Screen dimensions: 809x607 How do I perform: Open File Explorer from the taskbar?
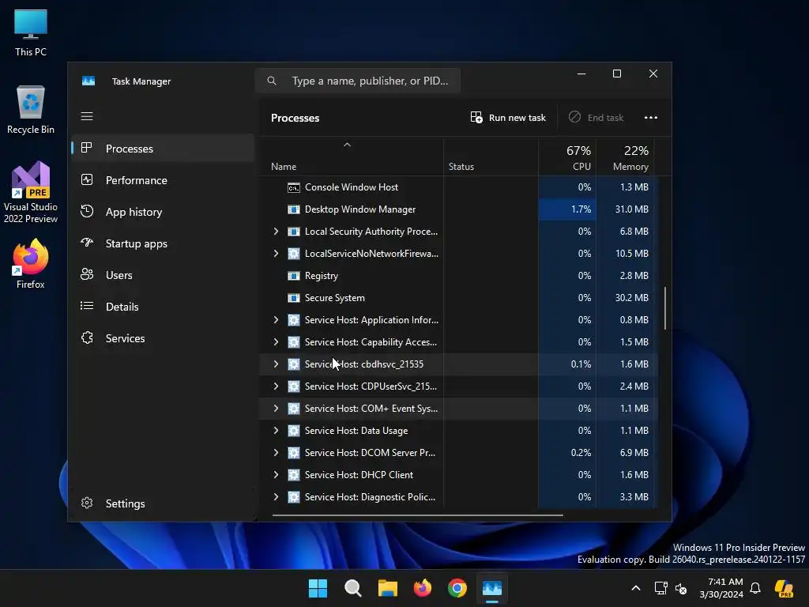387,588
